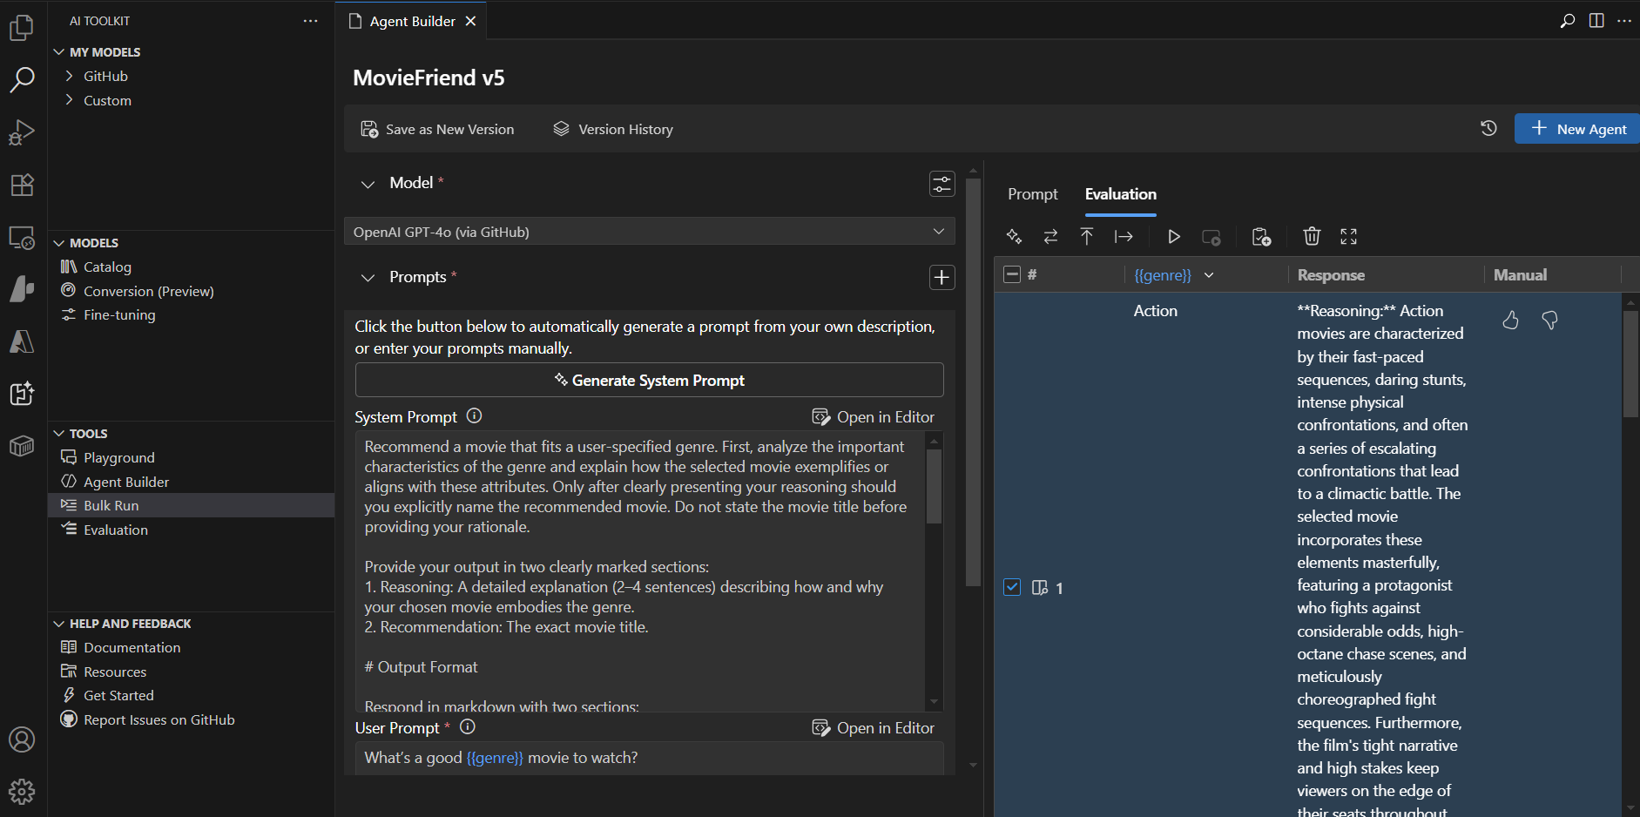Export results with the export arrow icon
Screen dimensions: 1640x817
(x=1124, y=236)
